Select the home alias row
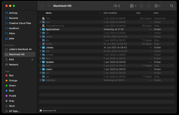179x115 pixels. [x=107, y=44]
